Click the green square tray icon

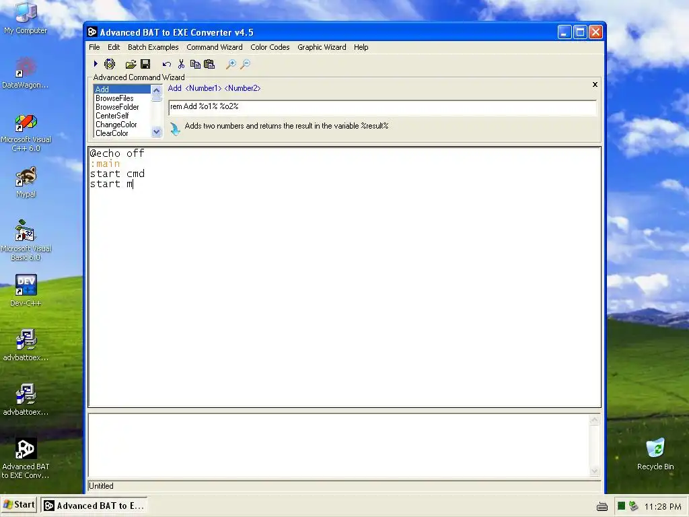click(621, 506)
